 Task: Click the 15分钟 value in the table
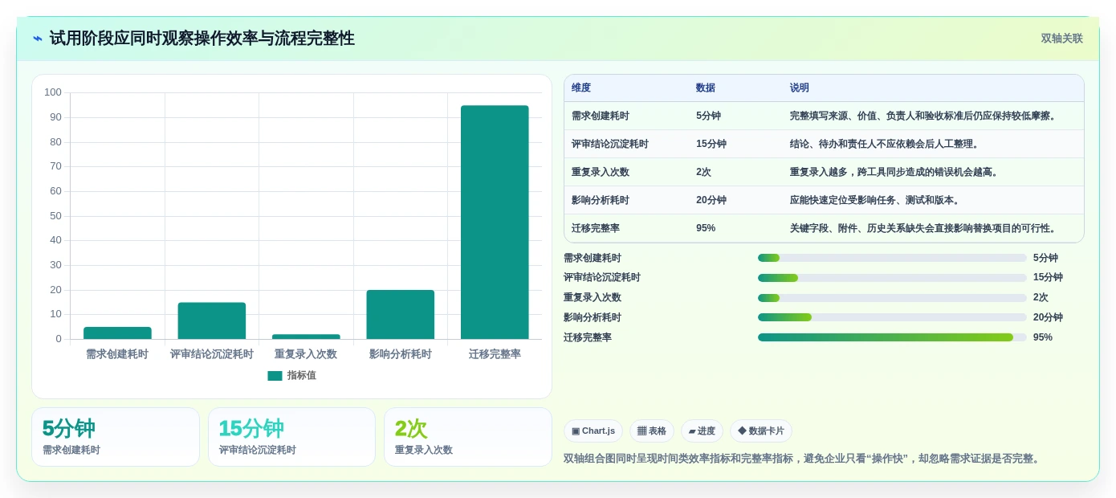711,144
